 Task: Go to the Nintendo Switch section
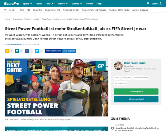[x=71, y=10]
